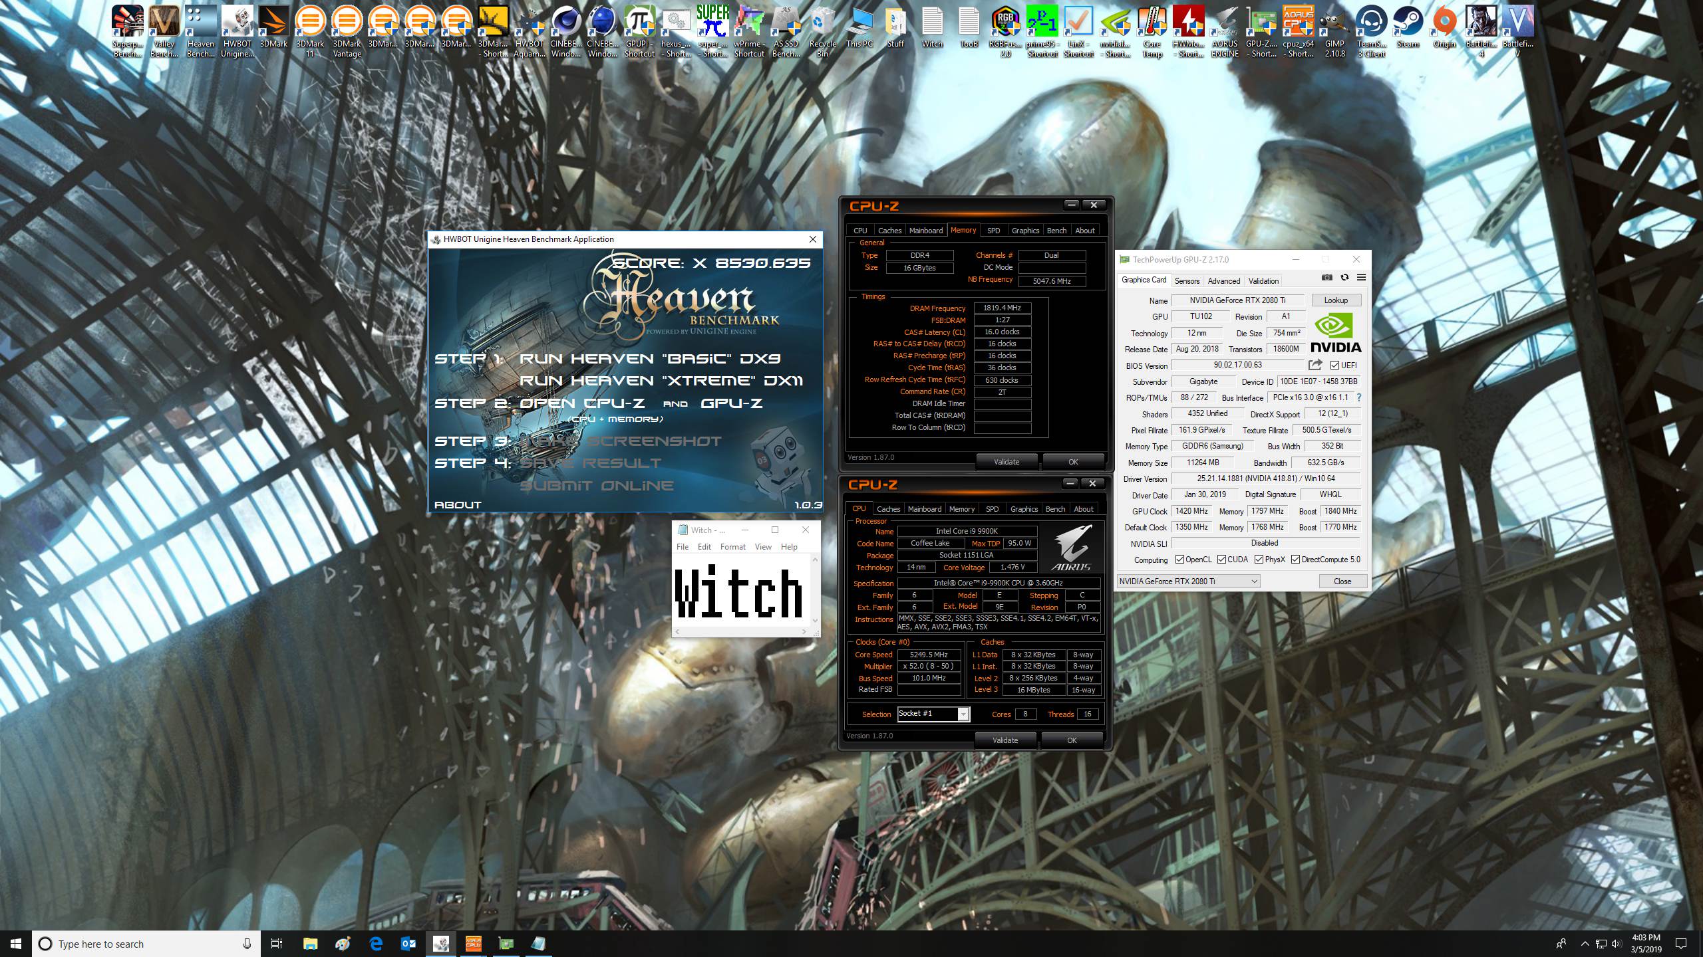Open File Explorer from the taskbar
1703x957 pixels.
pyautogui.click(x=311, y=943)
